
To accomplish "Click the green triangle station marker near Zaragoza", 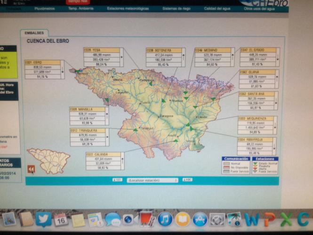I will (164, 100).
